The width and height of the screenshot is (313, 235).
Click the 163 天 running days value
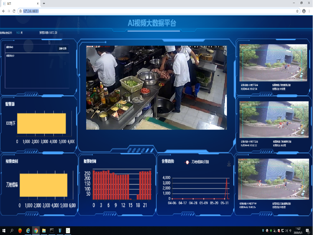coord(19,33)
